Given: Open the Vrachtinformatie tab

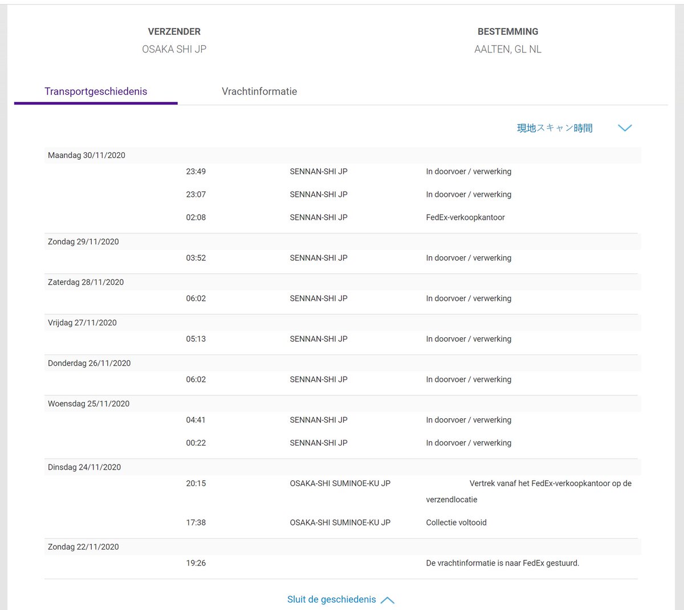Looking at the screenshot, I should pos(259,91).
